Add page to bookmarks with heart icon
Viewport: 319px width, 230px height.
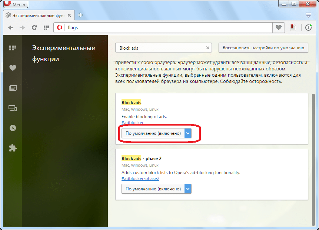pos(278,27)
